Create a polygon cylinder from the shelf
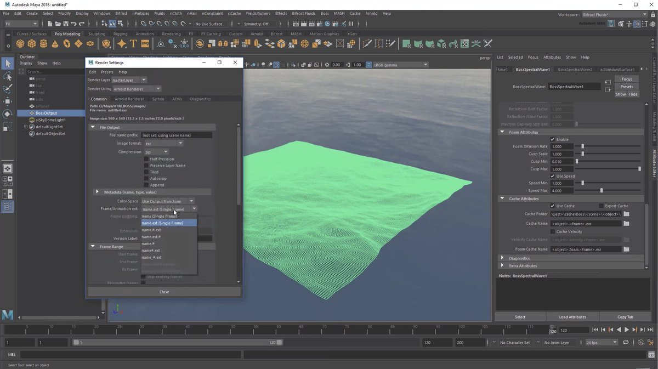The width and height of the screenshot is (658, 369). click(43, 44)
